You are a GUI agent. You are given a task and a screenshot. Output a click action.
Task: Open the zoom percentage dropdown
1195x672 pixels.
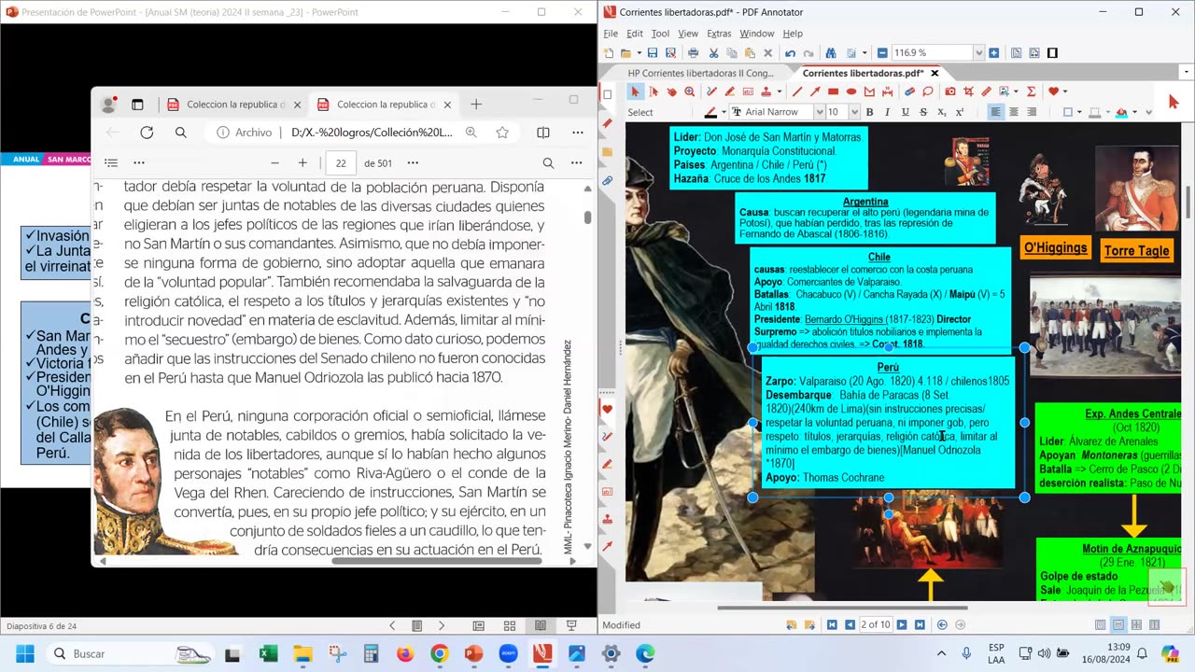coord(979,53)
